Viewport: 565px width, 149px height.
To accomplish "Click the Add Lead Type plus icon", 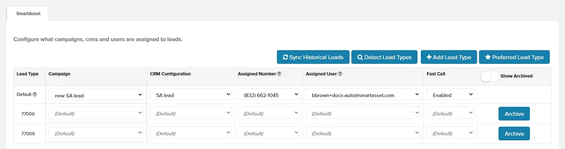I will pyautogui.click(x=429, y=57).
